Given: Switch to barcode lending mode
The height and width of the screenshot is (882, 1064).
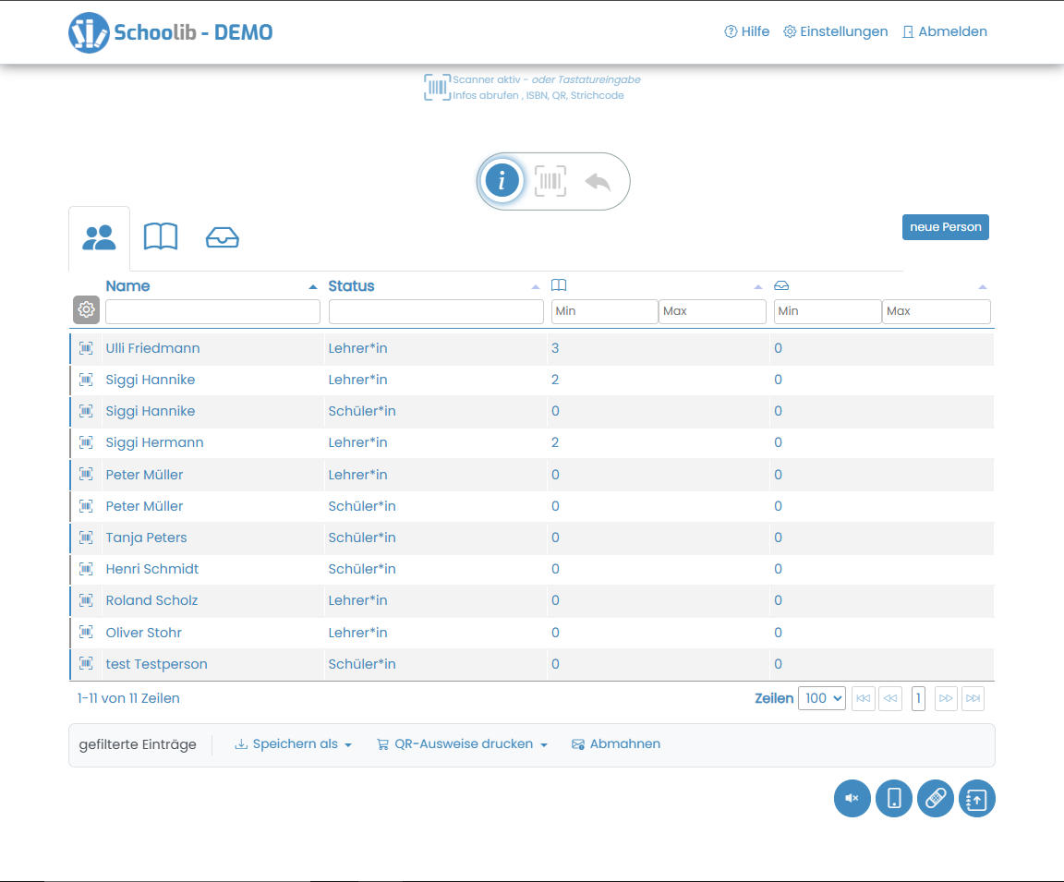Looking at the screenshot, I should click(x=550, y=181).
